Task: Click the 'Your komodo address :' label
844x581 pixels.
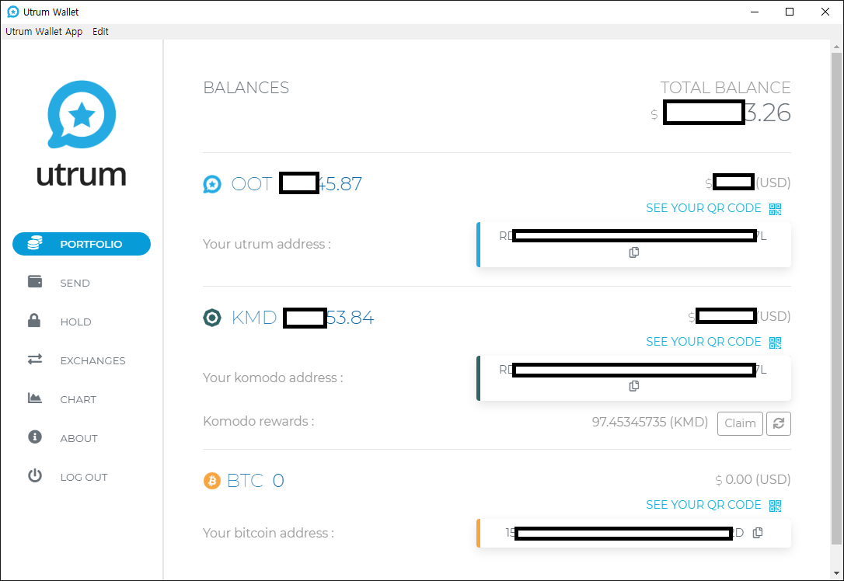Action: tap(273, 377)
